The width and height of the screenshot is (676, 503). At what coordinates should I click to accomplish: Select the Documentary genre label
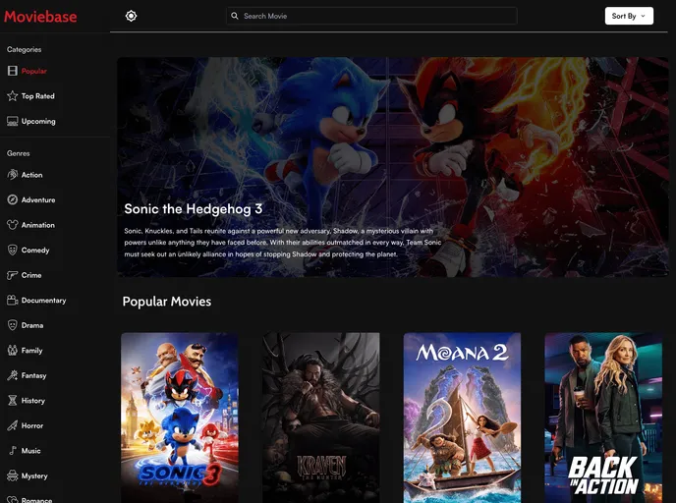point(43,301)
